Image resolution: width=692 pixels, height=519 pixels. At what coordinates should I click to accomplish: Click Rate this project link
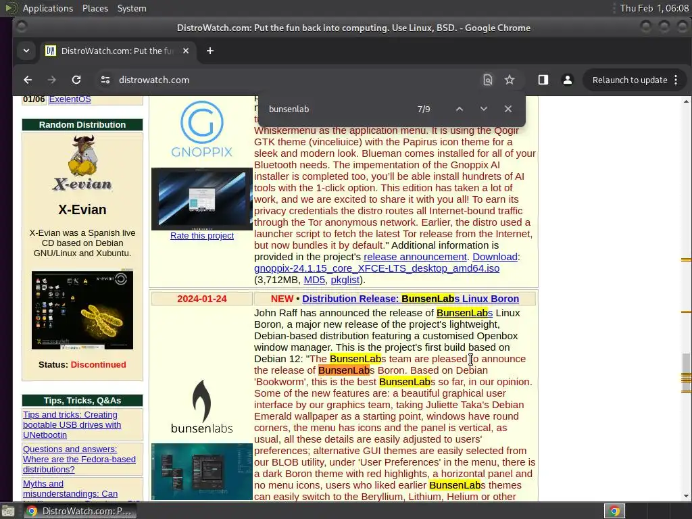202,236
